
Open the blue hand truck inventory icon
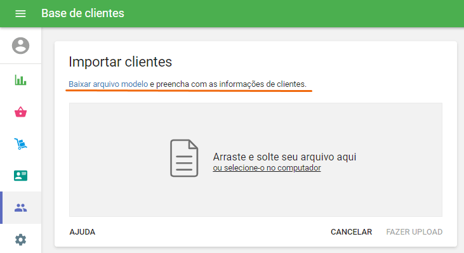[20, 144]
